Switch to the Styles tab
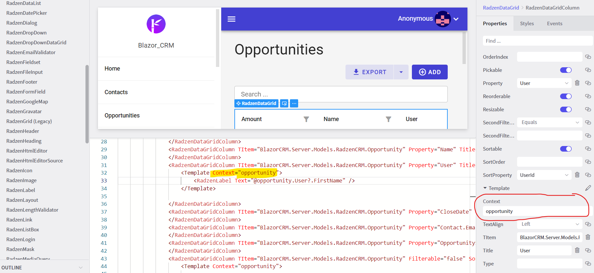594x273 pixels. coord(527,24)
